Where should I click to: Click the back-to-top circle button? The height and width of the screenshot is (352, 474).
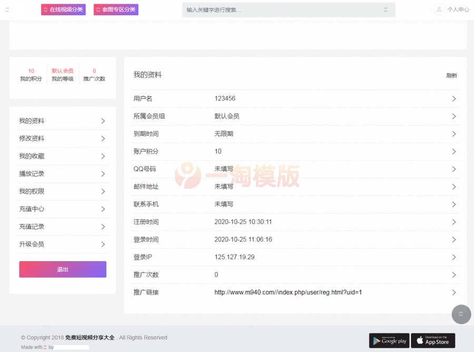[461, 315]
